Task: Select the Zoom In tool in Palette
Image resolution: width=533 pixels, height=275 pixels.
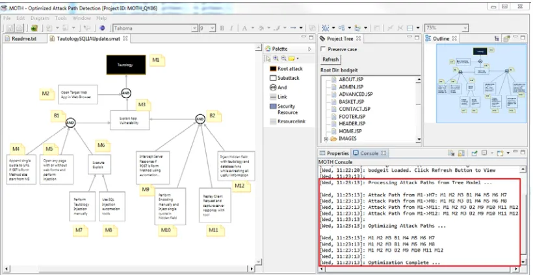Action: pos(276,58)
